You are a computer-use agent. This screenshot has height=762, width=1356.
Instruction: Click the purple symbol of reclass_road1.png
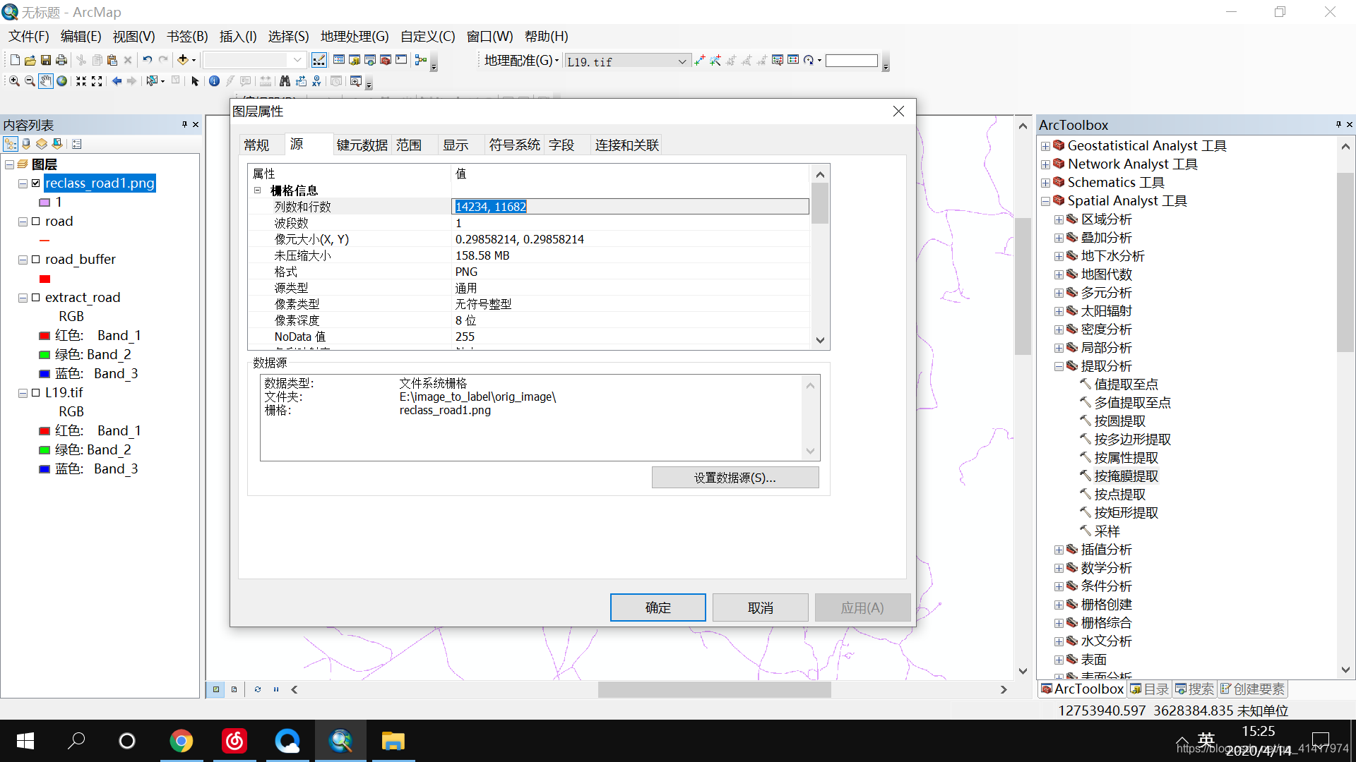pyautogui.click(x=44, y=202)
